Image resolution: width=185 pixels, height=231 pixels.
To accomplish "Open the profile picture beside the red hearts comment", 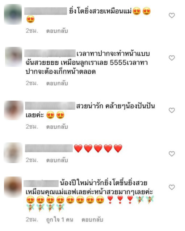I will point(13,153).
